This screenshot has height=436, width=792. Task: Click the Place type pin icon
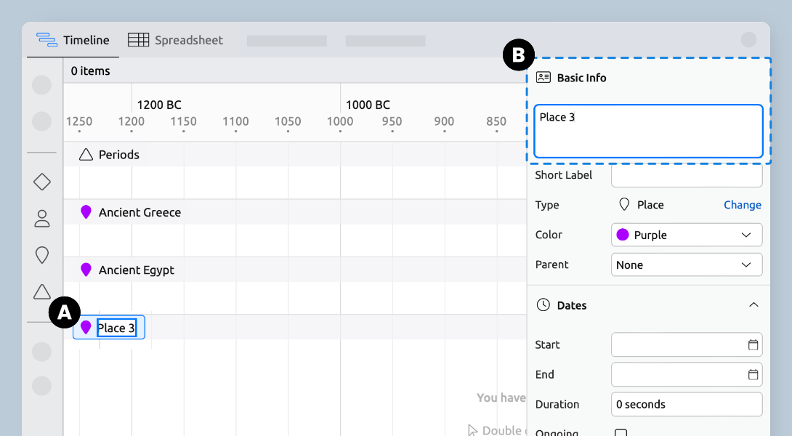(x=624, y=204)
